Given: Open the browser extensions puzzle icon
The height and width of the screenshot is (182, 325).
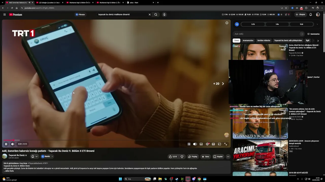Looking at the screenshot, I should point(306,8).
